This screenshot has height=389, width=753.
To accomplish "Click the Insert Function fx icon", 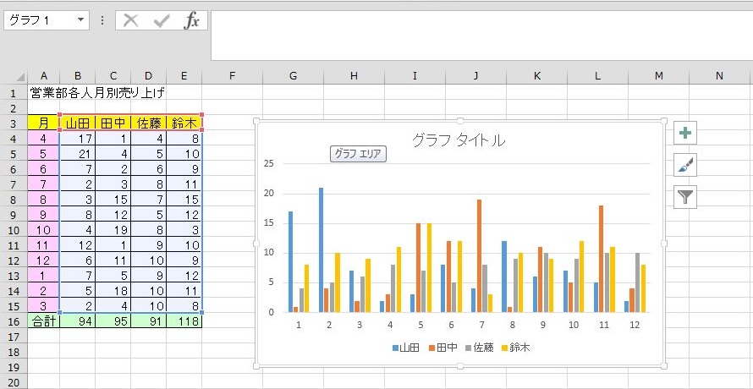I will point(192,20).
